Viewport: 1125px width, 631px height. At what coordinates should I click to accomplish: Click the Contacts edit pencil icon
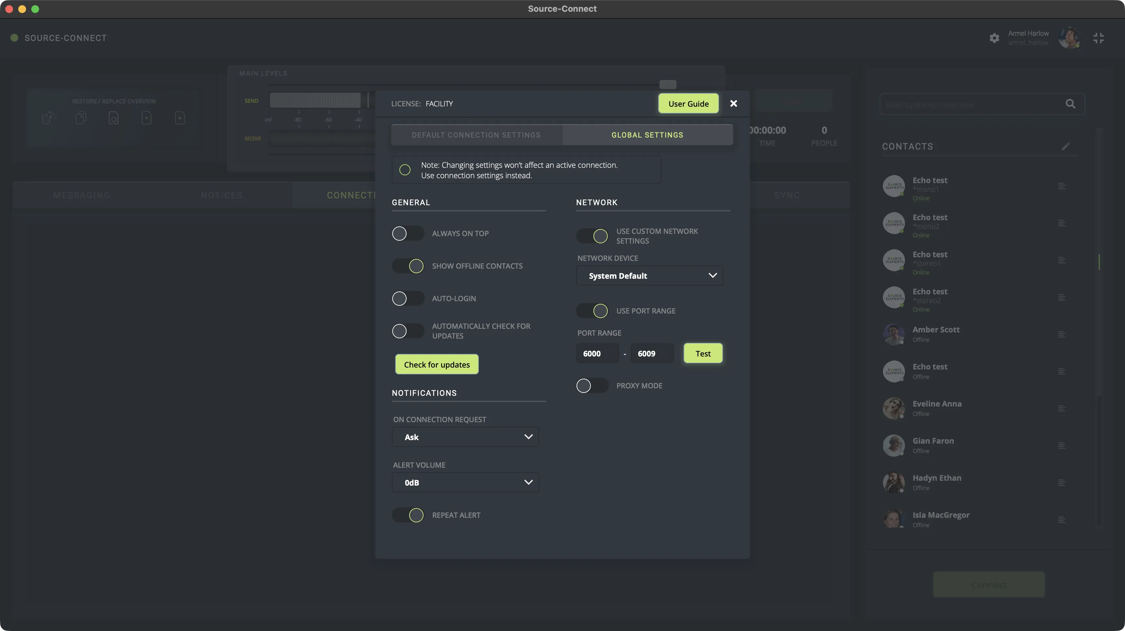pos(1066,146)
